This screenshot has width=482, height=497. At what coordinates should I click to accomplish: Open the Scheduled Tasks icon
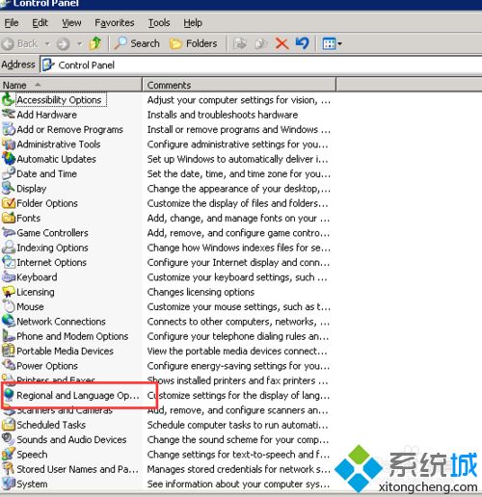(8, 425)
